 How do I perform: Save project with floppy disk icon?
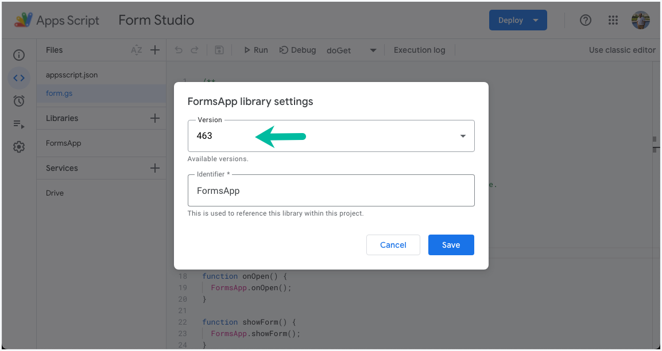tap(219, 50)
